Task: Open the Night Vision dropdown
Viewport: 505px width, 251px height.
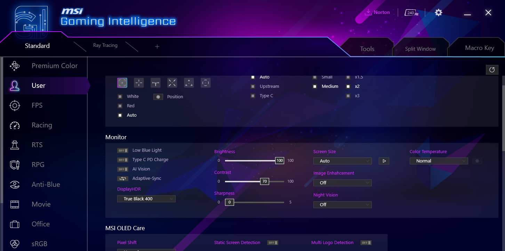Action: (343, 205)
